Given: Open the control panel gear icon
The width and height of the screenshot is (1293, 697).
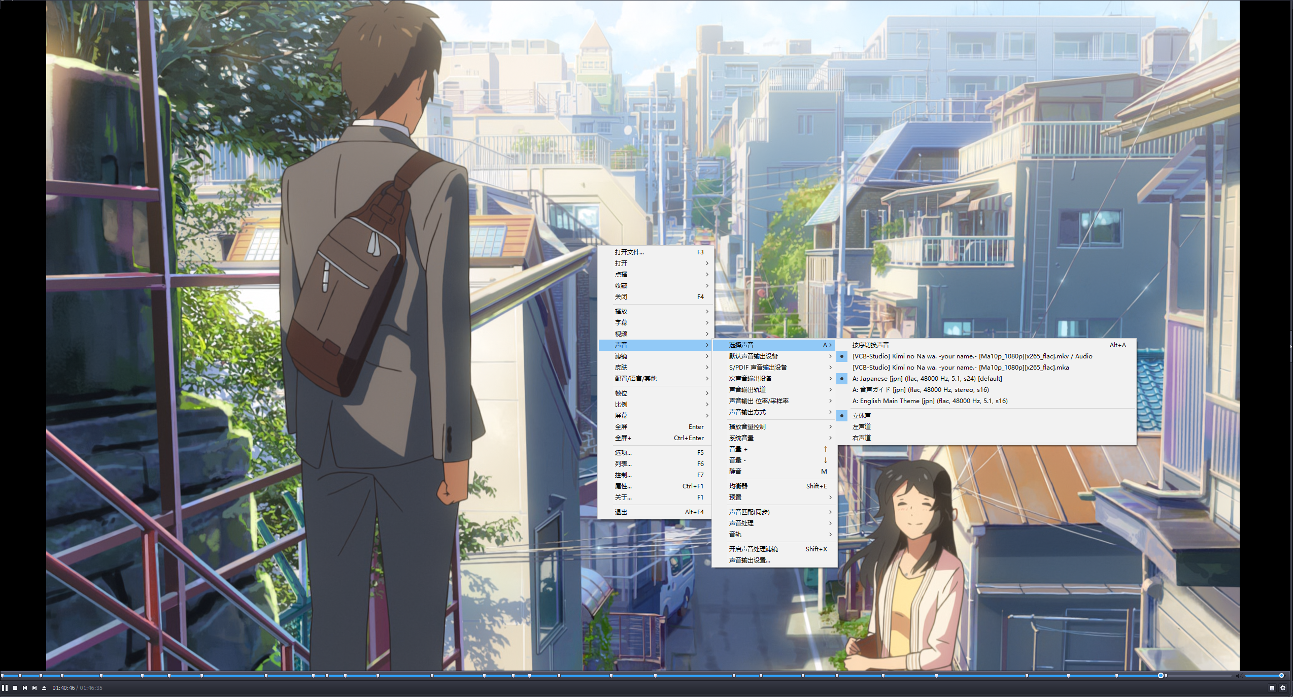Looking at the screenshot, I should click(x=1283, y=688).
